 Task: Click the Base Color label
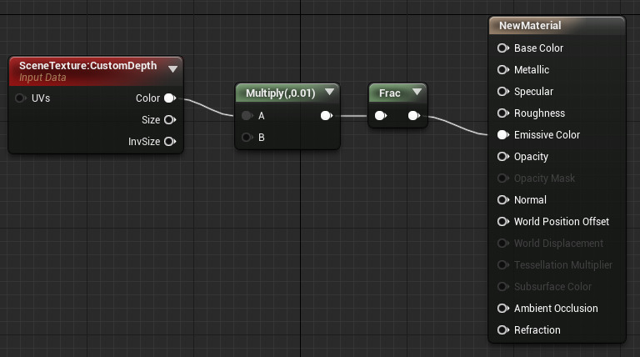pyautogui.click(x=538, y=48)
